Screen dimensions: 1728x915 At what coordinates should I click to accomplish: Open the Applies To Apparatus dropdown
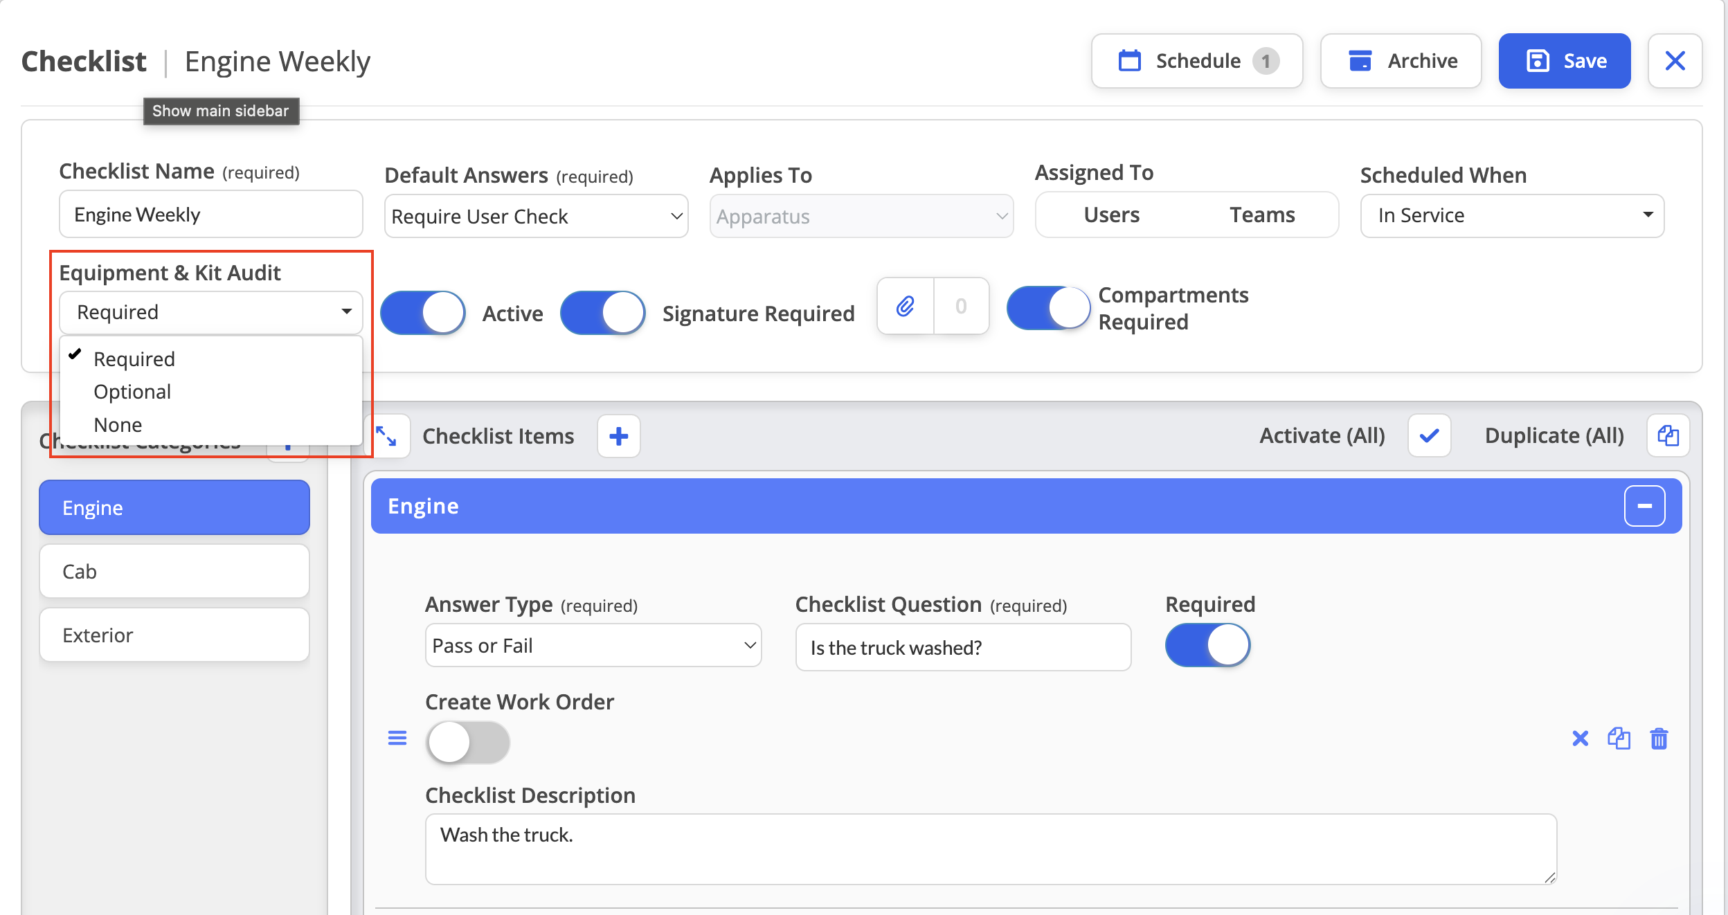click(x=862, y=217)
